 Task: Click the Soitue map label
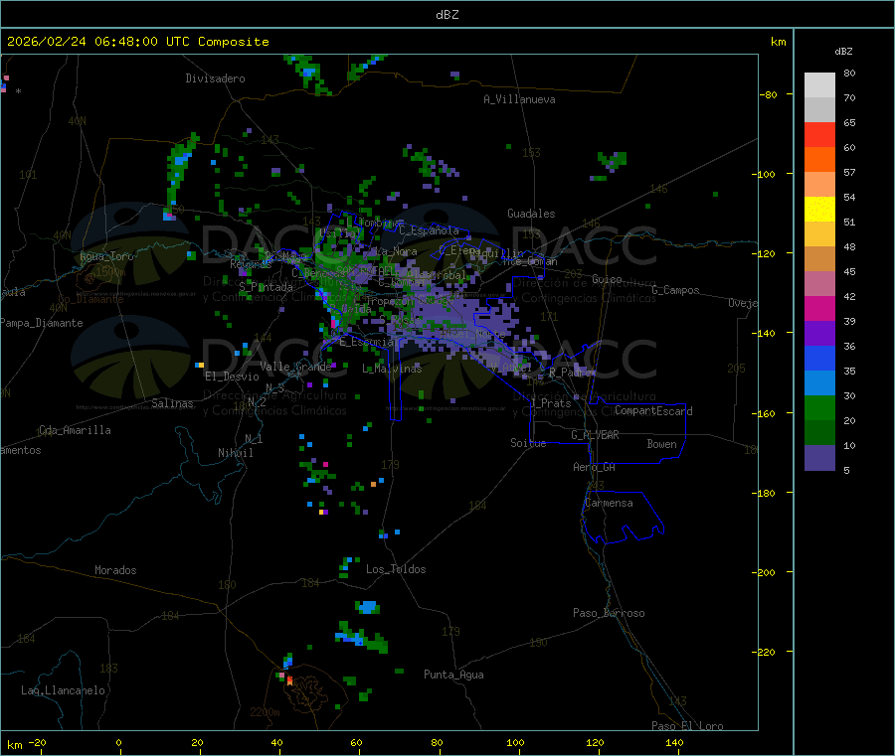(x=529, y=443)
